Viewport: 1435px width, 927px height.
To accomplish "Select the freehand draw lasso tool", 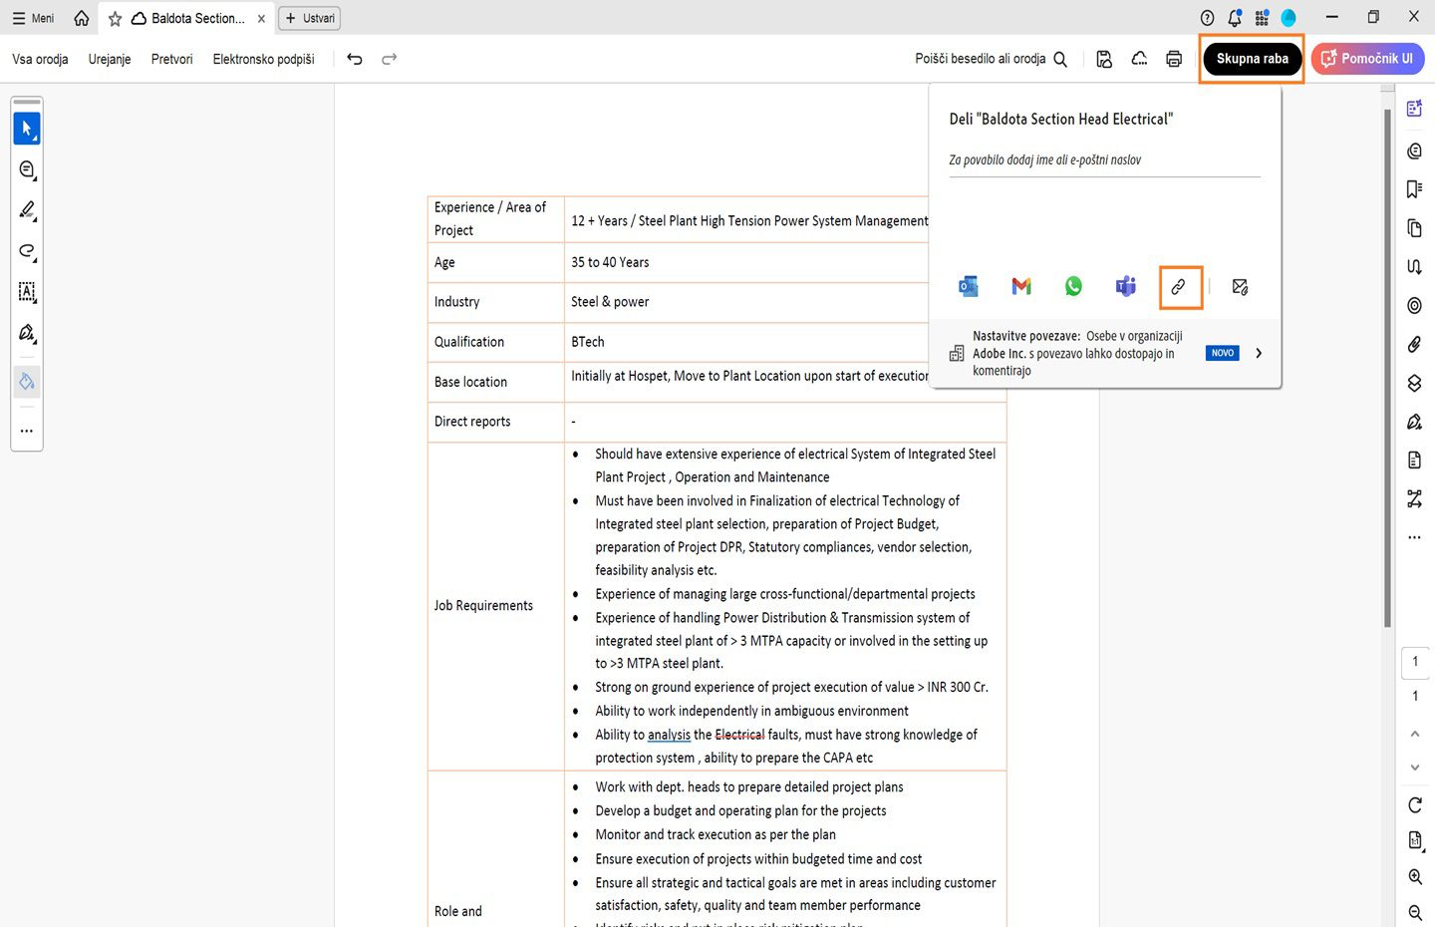I will click(27, 251).
